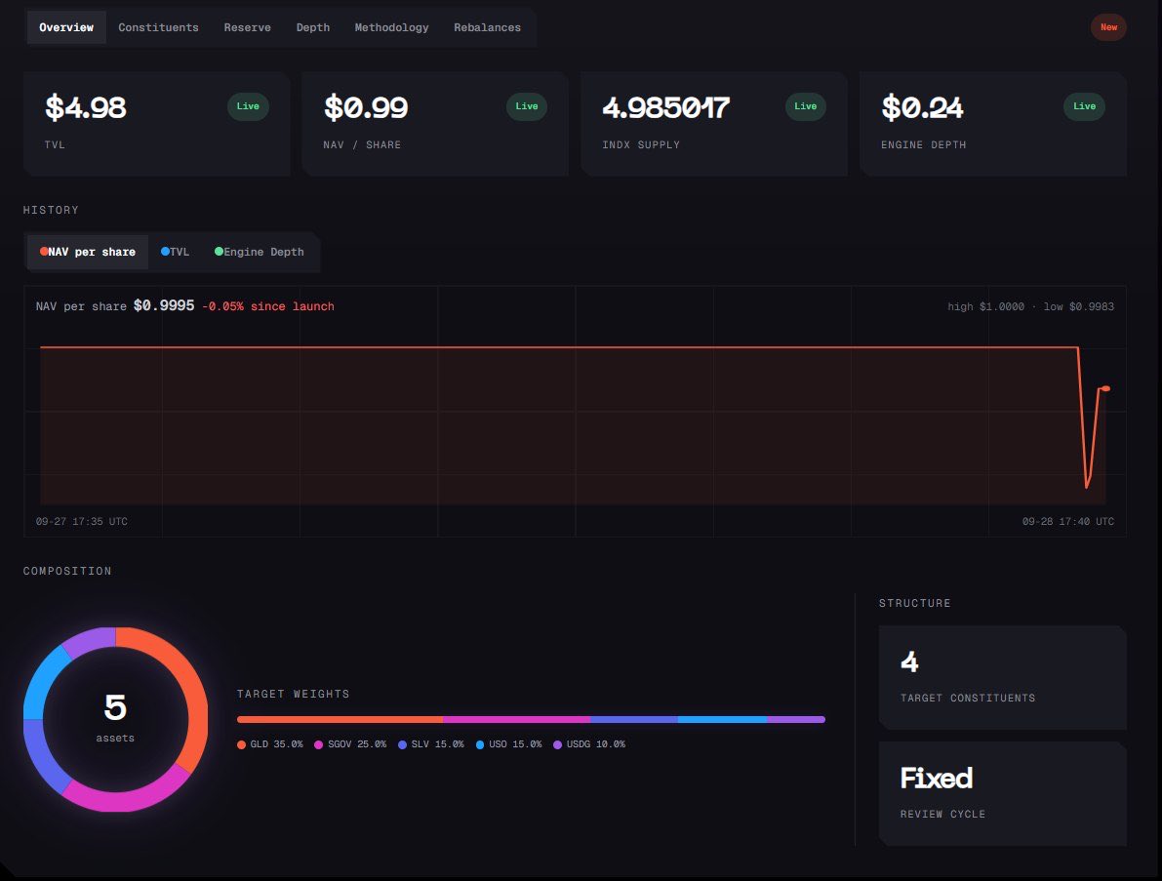Click the GLD 35.0% legend dot
The width and height of the screenshot is (1162, 881).
[x=242, y=744]
